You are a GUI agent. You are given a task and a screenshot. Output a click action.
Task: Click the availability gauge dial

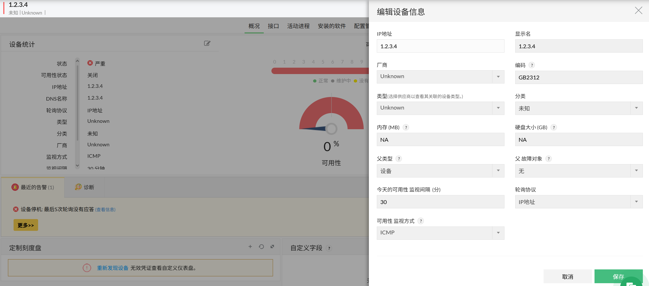click(331, 114)
